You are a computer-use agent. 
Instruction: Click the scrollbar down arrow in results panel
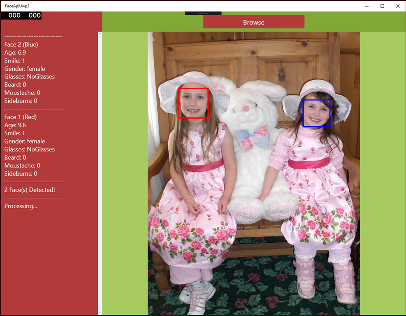[x=100, y=313]
